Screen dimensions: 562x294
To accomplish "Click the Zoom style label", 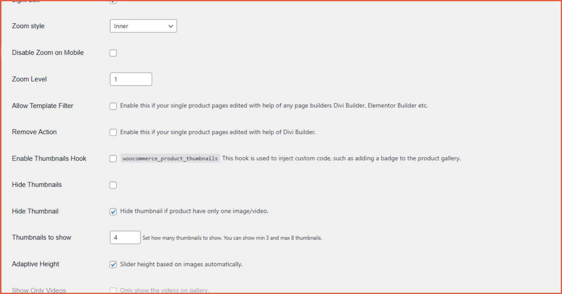I will [x=28, y=26].
